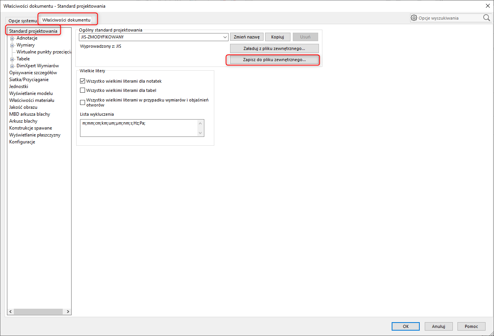Expand the Tabele tree node
The width and height of the screenshot is (494, 336).
(12, 59)
